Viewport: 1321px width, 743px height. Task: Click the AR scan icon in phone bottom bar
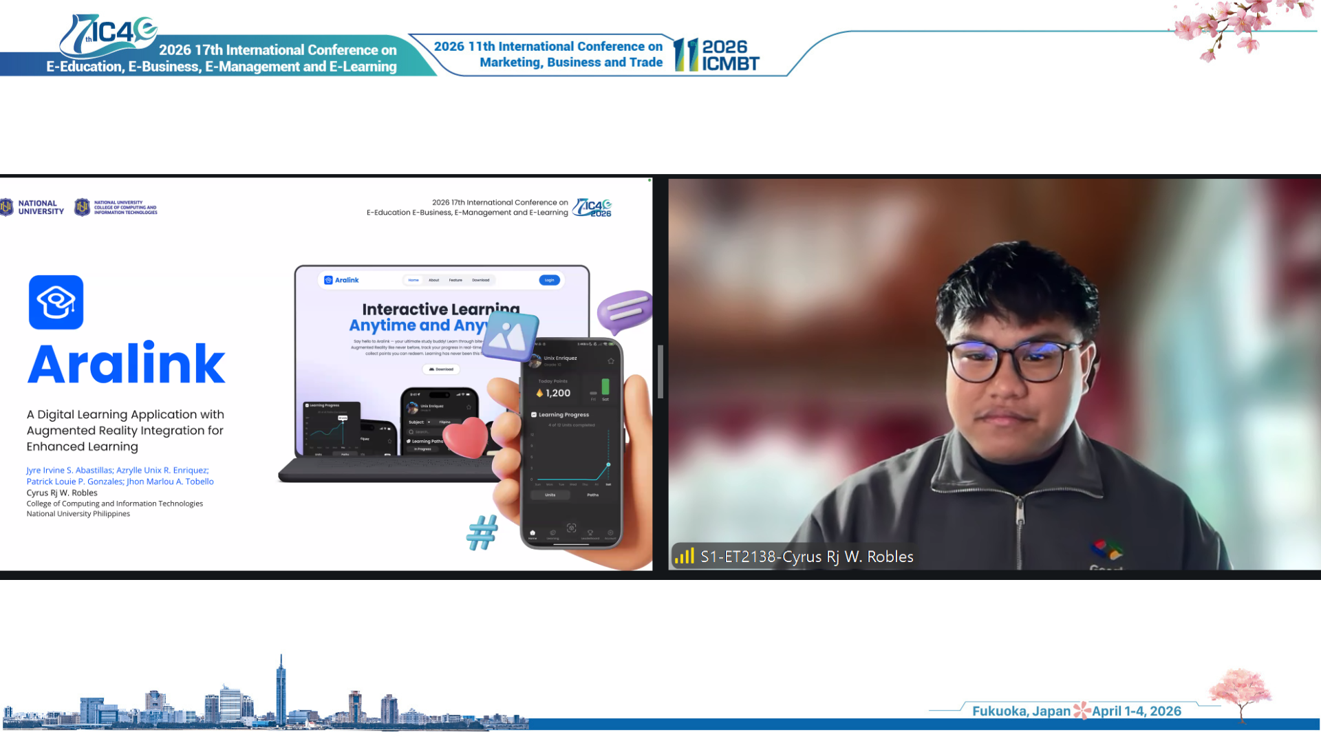[x=571, y=528]
